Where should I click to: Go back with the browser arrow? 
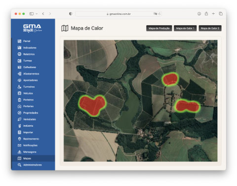[43, 14]
